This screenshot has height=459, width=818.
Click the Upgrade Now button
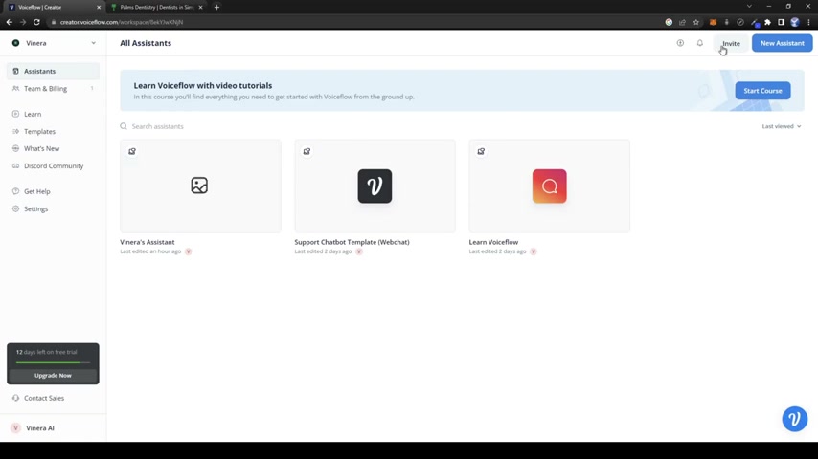[x=53, y=375]
